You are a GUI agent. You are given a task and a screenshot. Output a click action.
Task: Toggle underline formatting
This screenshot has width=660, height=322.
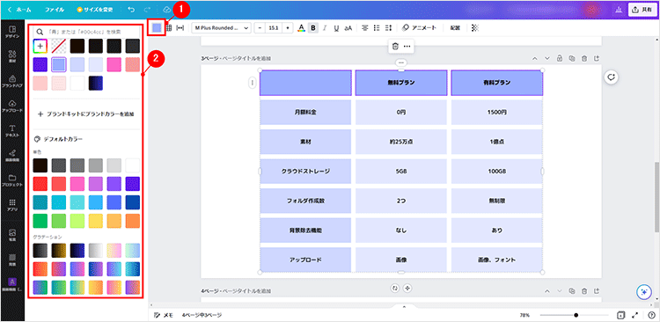pos(336,28)
